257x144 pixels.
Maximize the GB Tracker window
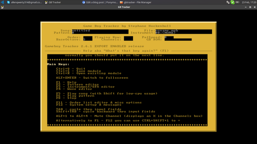[250, 7]
